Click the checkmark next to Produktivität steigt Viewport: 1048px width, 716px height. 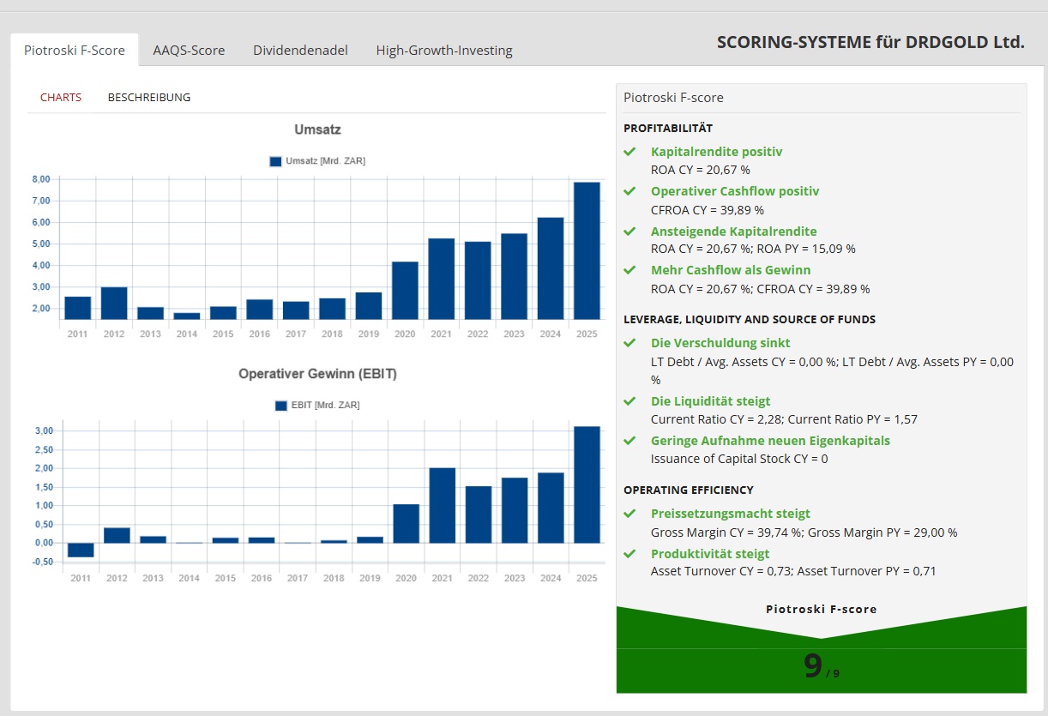coord(629,554)
